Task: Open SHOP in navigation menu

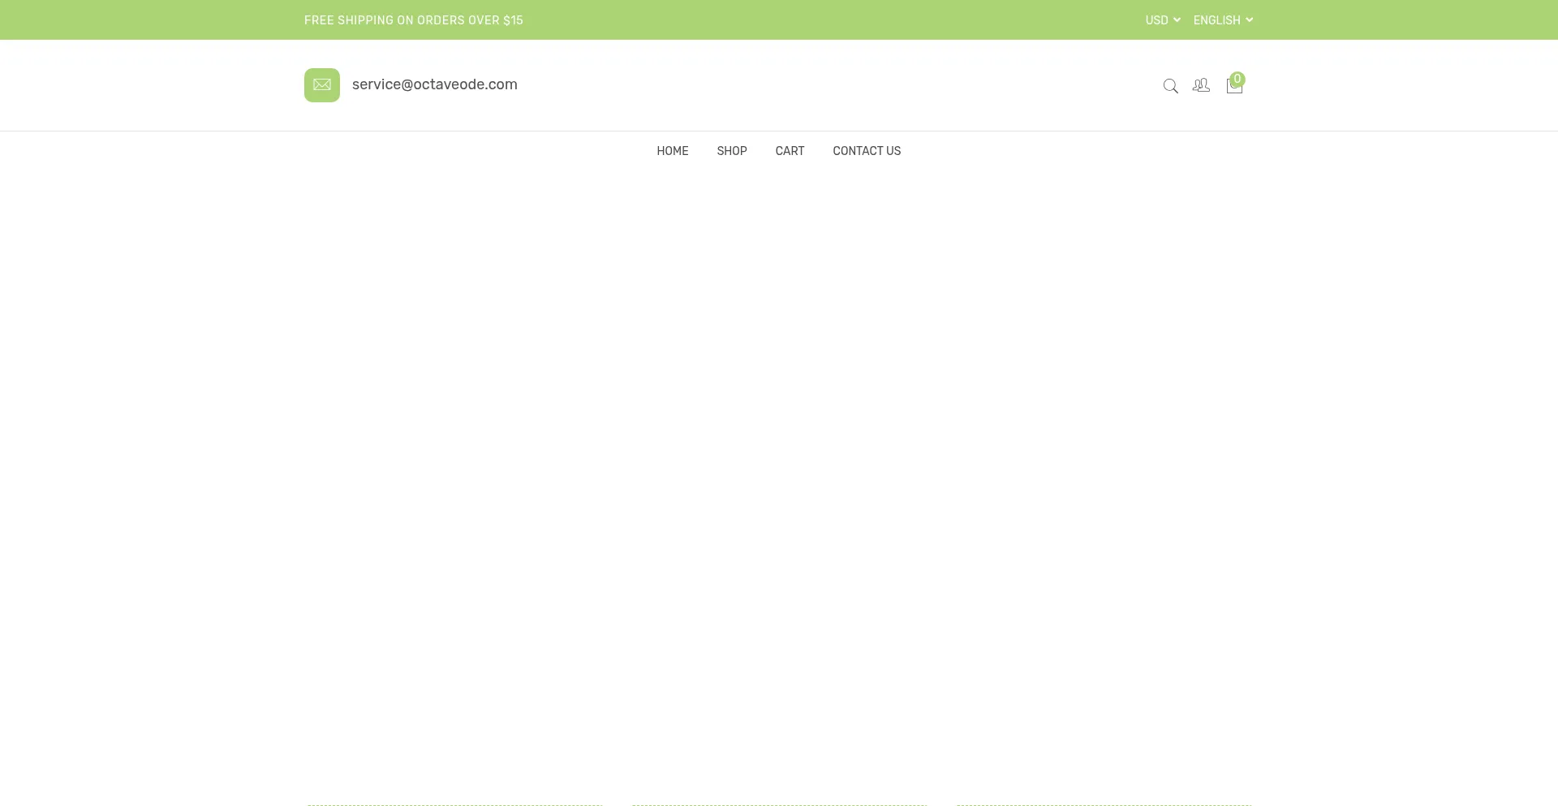Action: (x=732, y=151)
